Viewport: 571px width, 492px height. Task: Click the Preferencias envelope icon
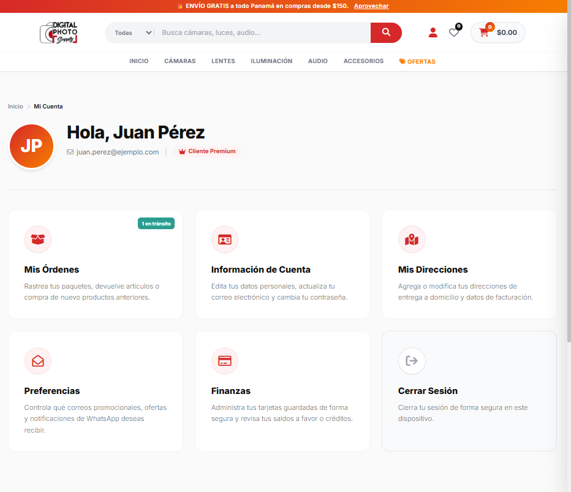point(38,361)
